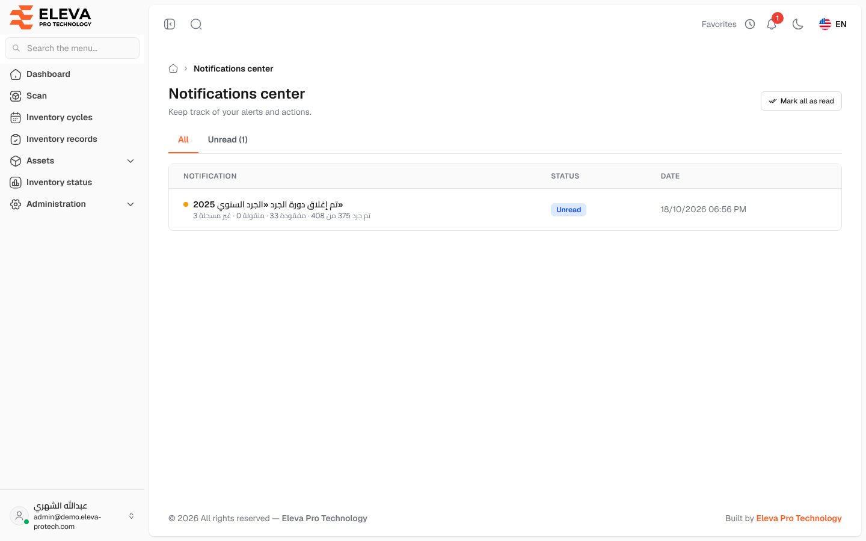866x541 pixels.
Task: Go to home via breadcrumb icon
Action: pyautogui.click(x=173, y=69)
